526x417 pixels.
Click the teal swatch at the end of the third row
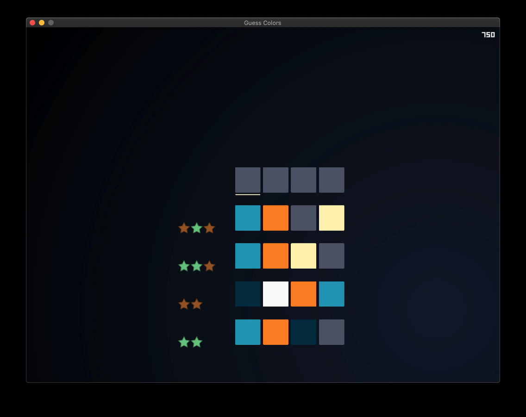332,294
